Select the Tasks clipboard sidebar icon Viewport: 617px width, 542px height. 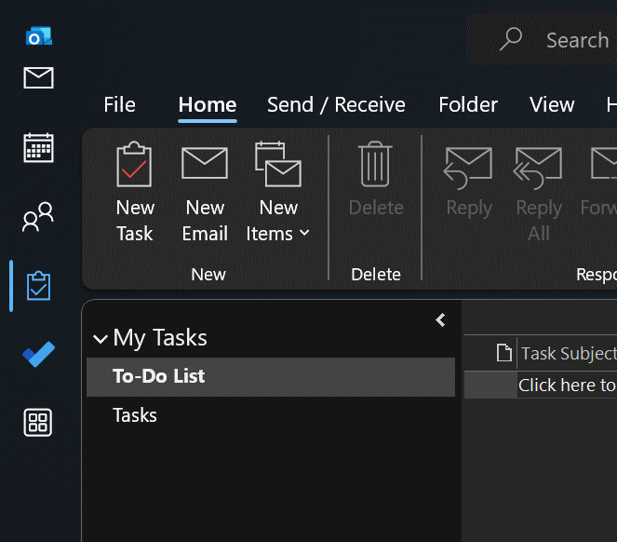[x=38, y=286]
